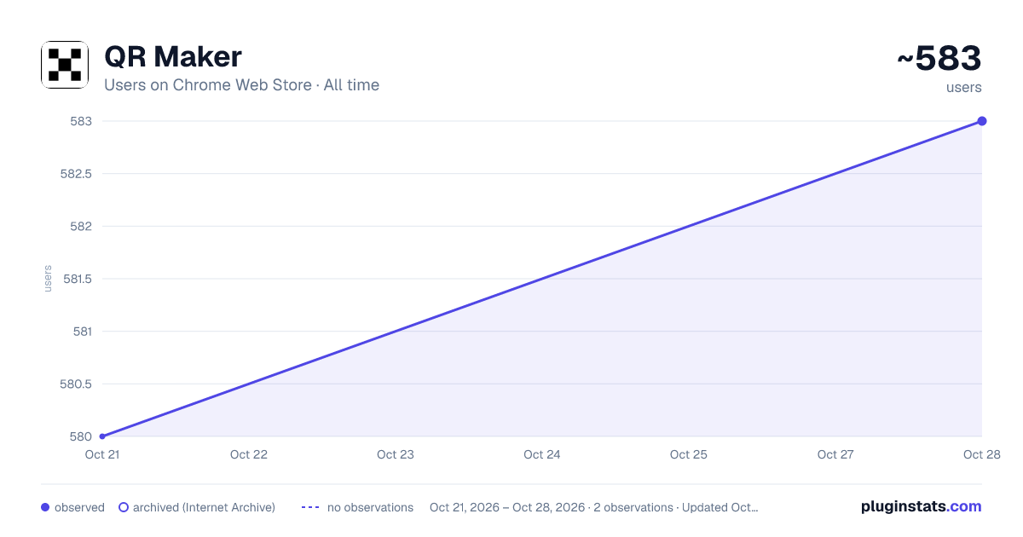Click the date range and observations summary text
1023x537 pixels.
(594, 507)
